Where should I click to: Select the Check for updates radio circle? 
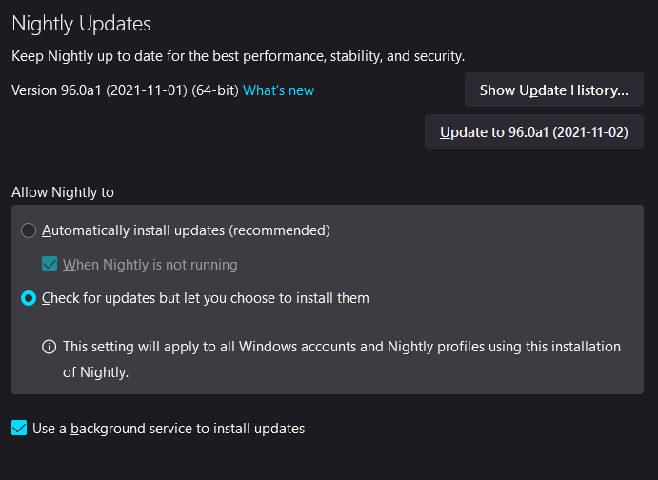click(29, 298)
